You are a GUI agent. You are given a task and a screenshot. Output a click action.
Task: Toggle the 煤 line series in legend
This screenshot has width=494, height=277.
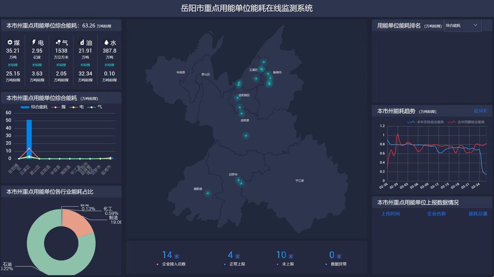(59, 107)
